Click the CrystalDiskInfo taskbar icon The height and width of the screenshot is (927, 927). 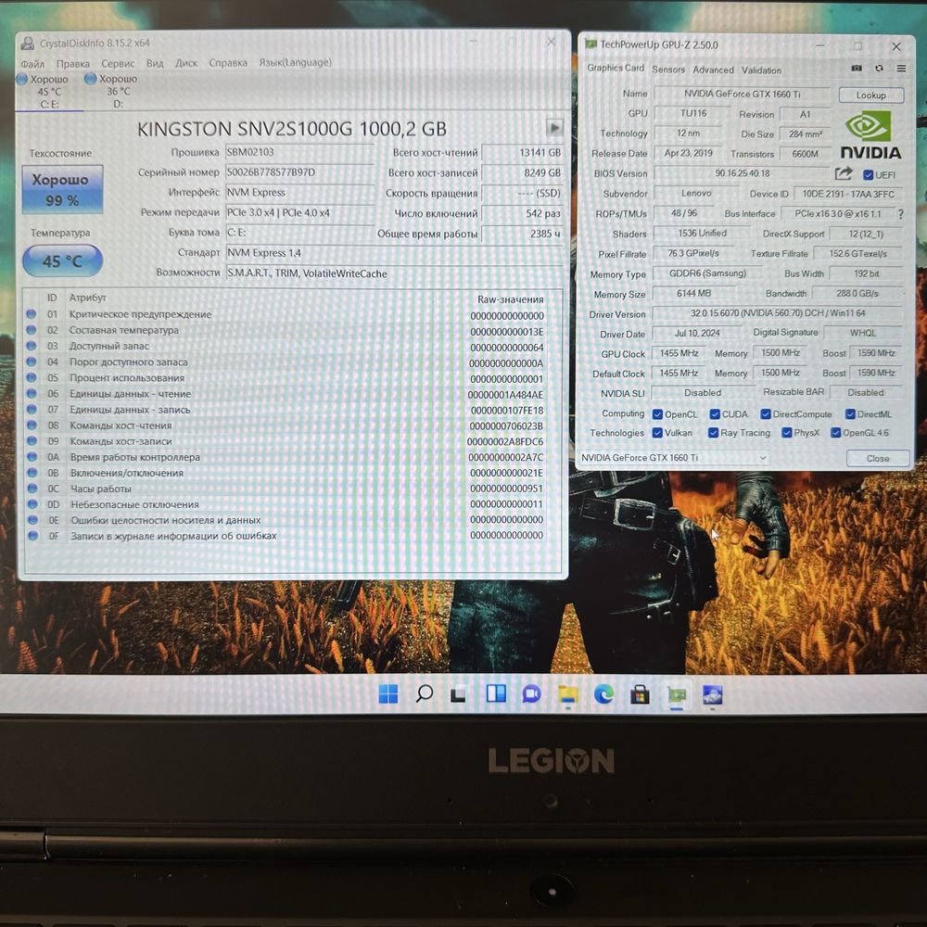tap(712, 694)
